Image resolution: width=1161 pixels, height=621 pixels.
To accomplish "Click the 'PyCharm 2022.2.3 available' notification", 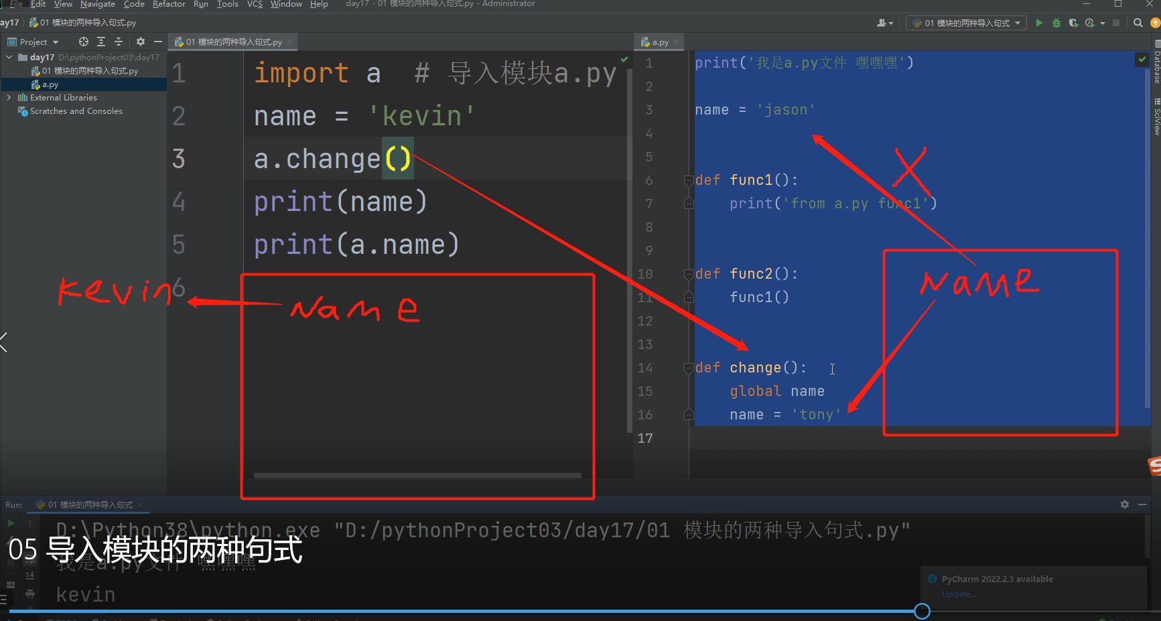I will tap(997, 579).
